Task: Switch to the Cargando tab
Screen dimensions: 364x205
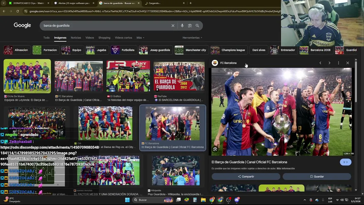Action: 164,3
